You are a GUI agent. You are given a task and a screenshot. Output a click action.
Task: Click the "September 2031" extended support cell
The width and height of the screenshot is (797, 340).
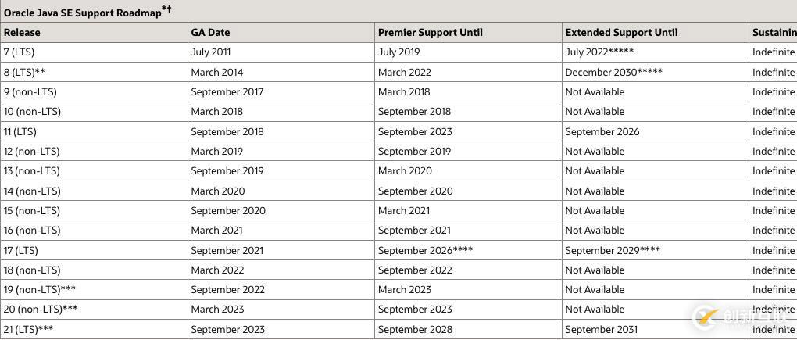pyautogui.click(x=601, y=329)
